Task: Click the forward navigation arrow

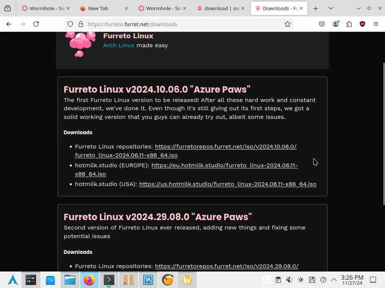Action: point(23,24)
